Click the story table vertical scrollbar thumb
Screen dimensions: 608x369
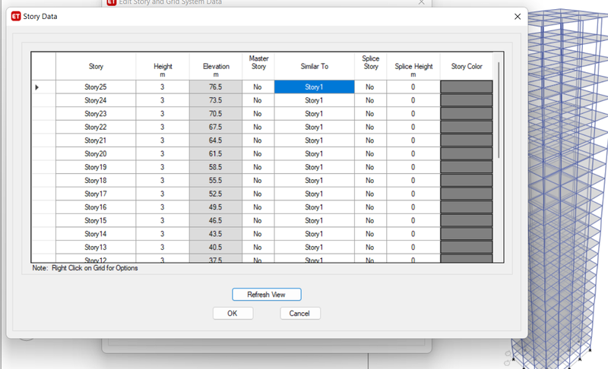pos(499,109)
